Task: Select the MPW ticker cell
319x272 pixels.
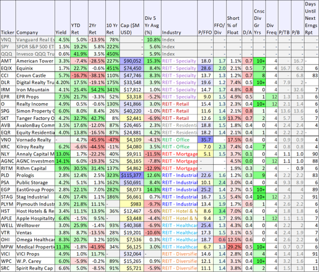Action: [8, 247]
